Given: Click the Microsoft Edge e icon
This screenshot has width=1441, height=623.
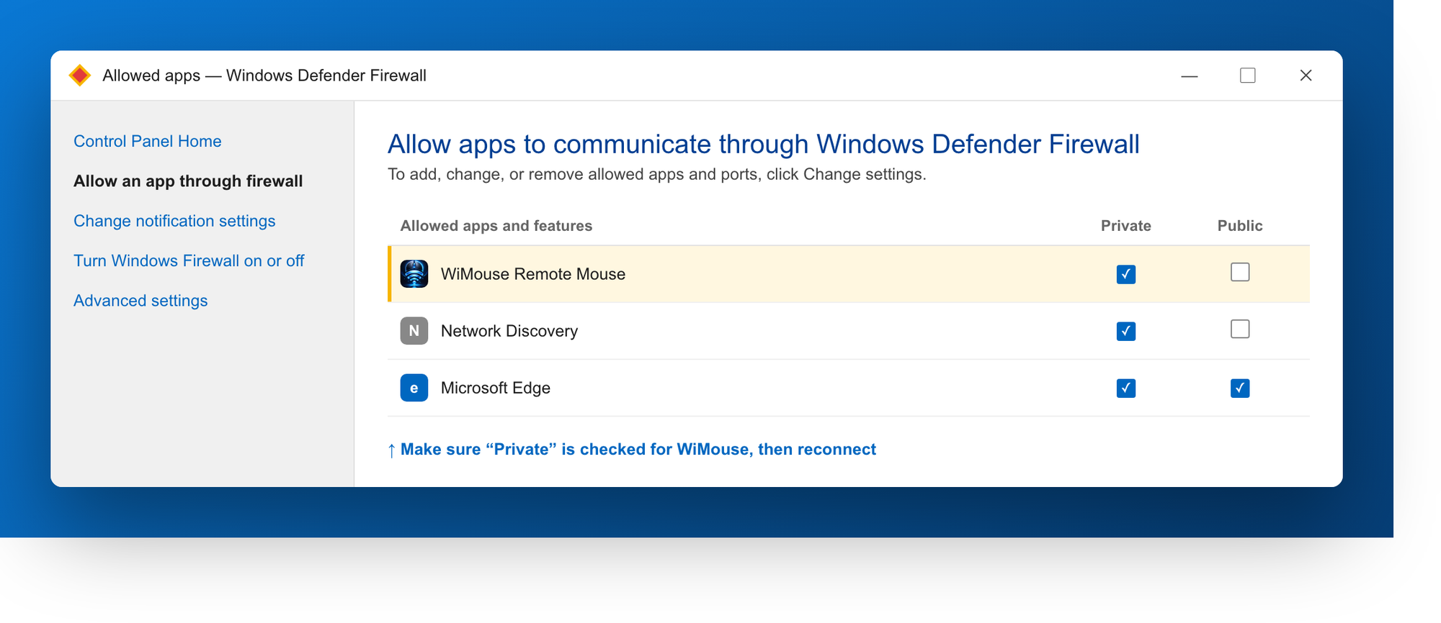Looking at the screenshot, I should [414, 388].
